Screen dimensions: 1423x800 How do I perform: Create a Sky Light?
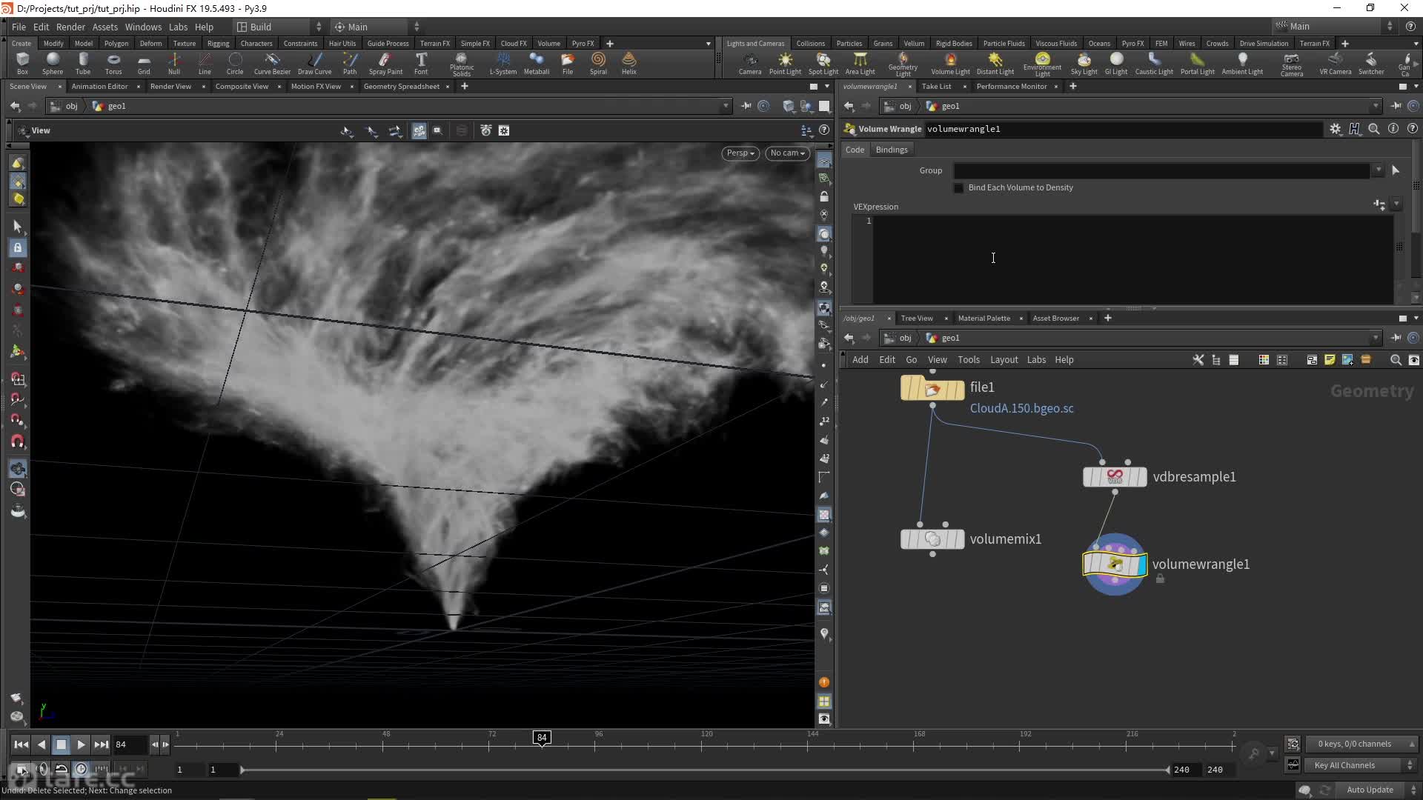[x=1084, y=63]
